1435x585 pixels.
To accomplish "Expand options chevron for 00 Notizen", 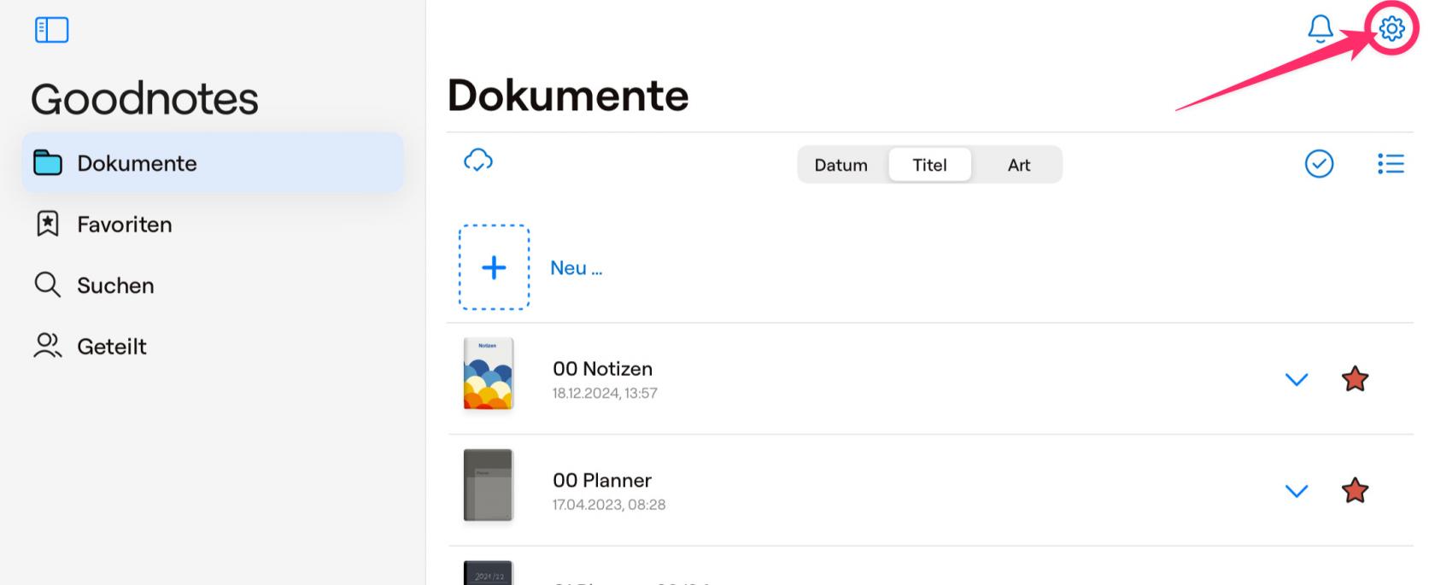I will (x=1297, y=380).
